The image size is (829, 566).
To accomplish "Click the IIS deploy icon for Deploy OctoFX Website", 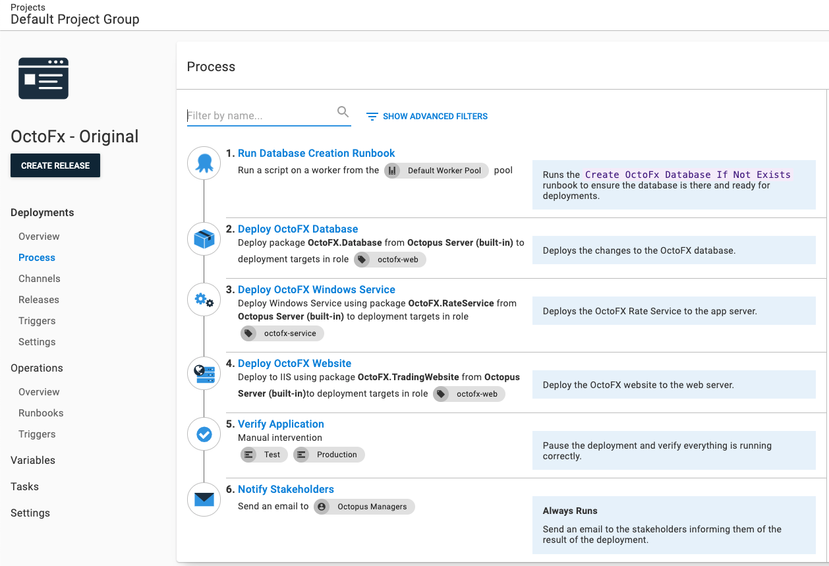I will 204,373.
